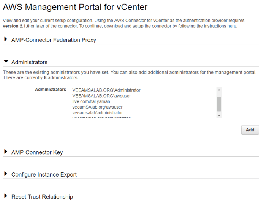Open the Configure Instance Export heading
This screenshot has height=210, width=266.
[44, 175]
